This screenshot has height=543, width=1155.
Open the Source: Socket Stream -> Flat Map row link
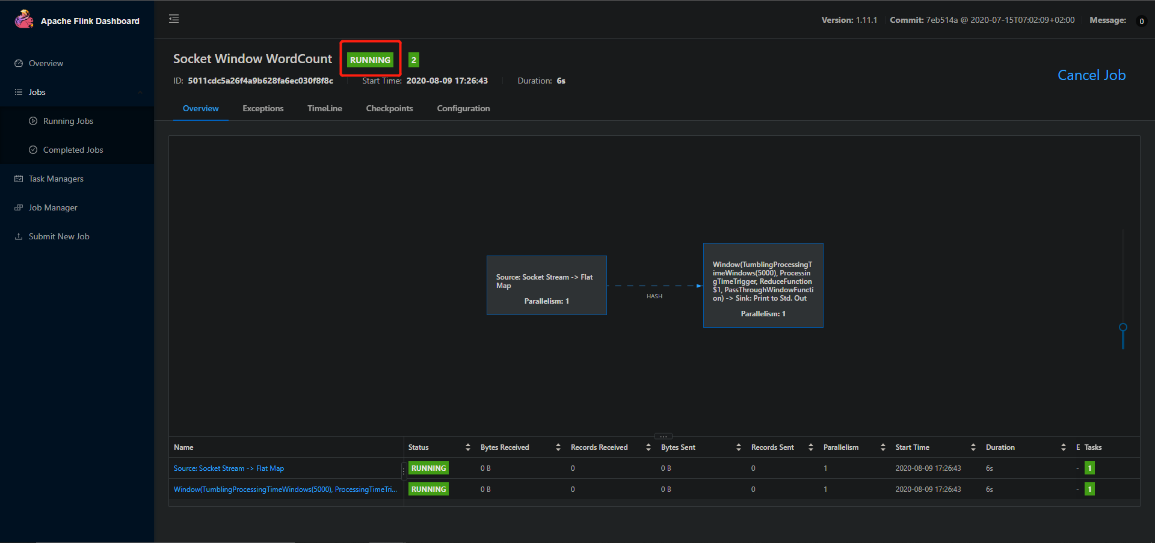229,468
